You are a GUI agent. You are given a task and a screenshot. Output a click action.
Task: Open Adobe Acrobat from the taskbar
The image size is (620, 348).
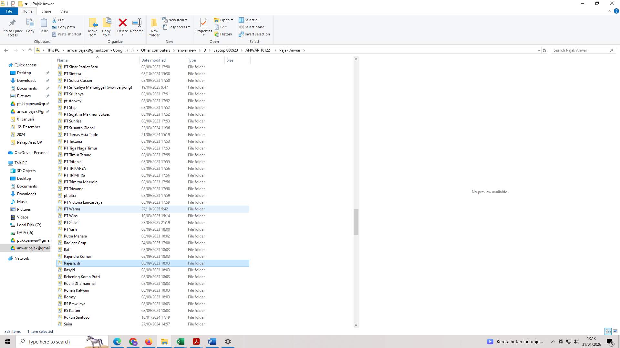[x=196, y=341]
